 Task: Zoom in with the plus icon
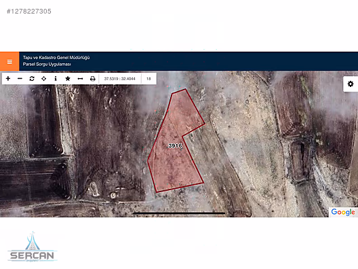[8, 79]
